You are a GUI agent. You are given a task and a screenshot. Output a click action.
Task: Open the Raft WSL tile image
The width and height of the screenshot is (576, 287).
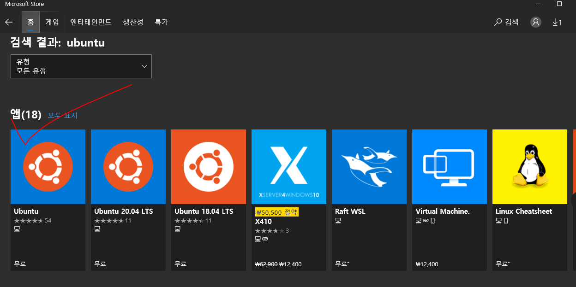click(369, 167)
